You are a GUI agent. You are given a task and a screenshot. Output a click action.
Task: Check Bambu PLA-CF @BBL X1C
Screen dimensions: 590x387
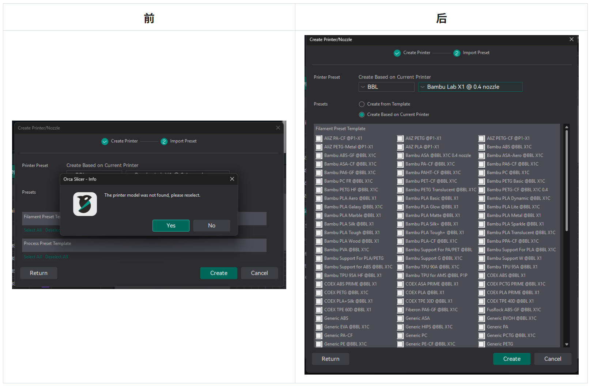400,241
